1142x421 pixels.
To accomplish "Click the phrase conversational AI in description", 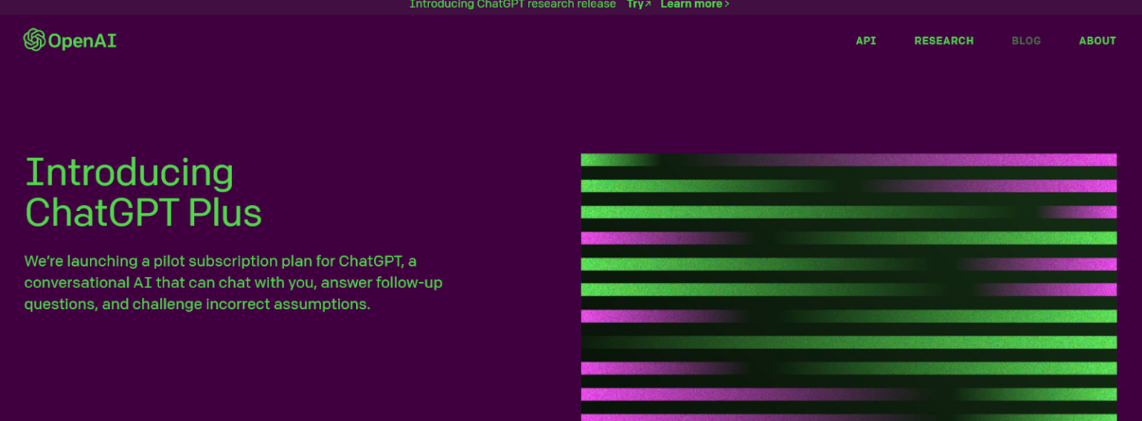I will pyautogui.click(x=88, y=283).
